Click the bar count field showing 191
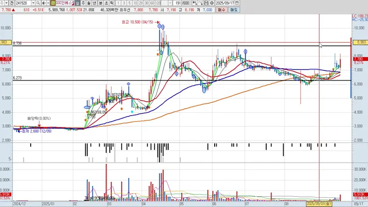The width and height of the screenshot is (368, 207). [178, 3]
